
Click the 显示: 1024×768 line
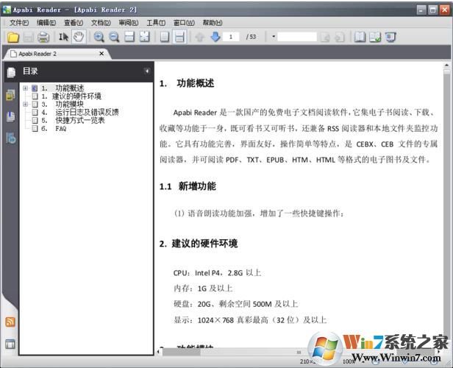click(250, 320)
